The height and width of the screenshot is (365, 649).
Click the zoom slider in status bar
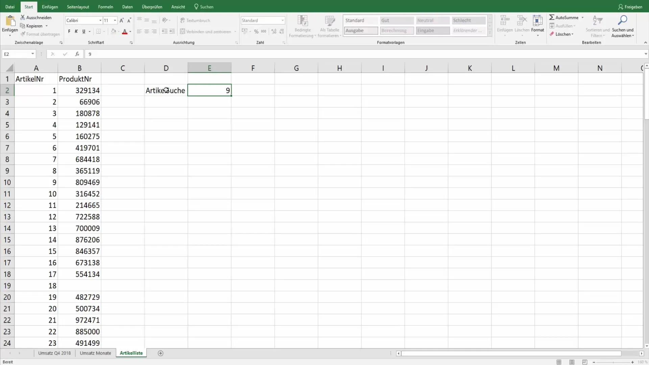(x=613, y=362)
